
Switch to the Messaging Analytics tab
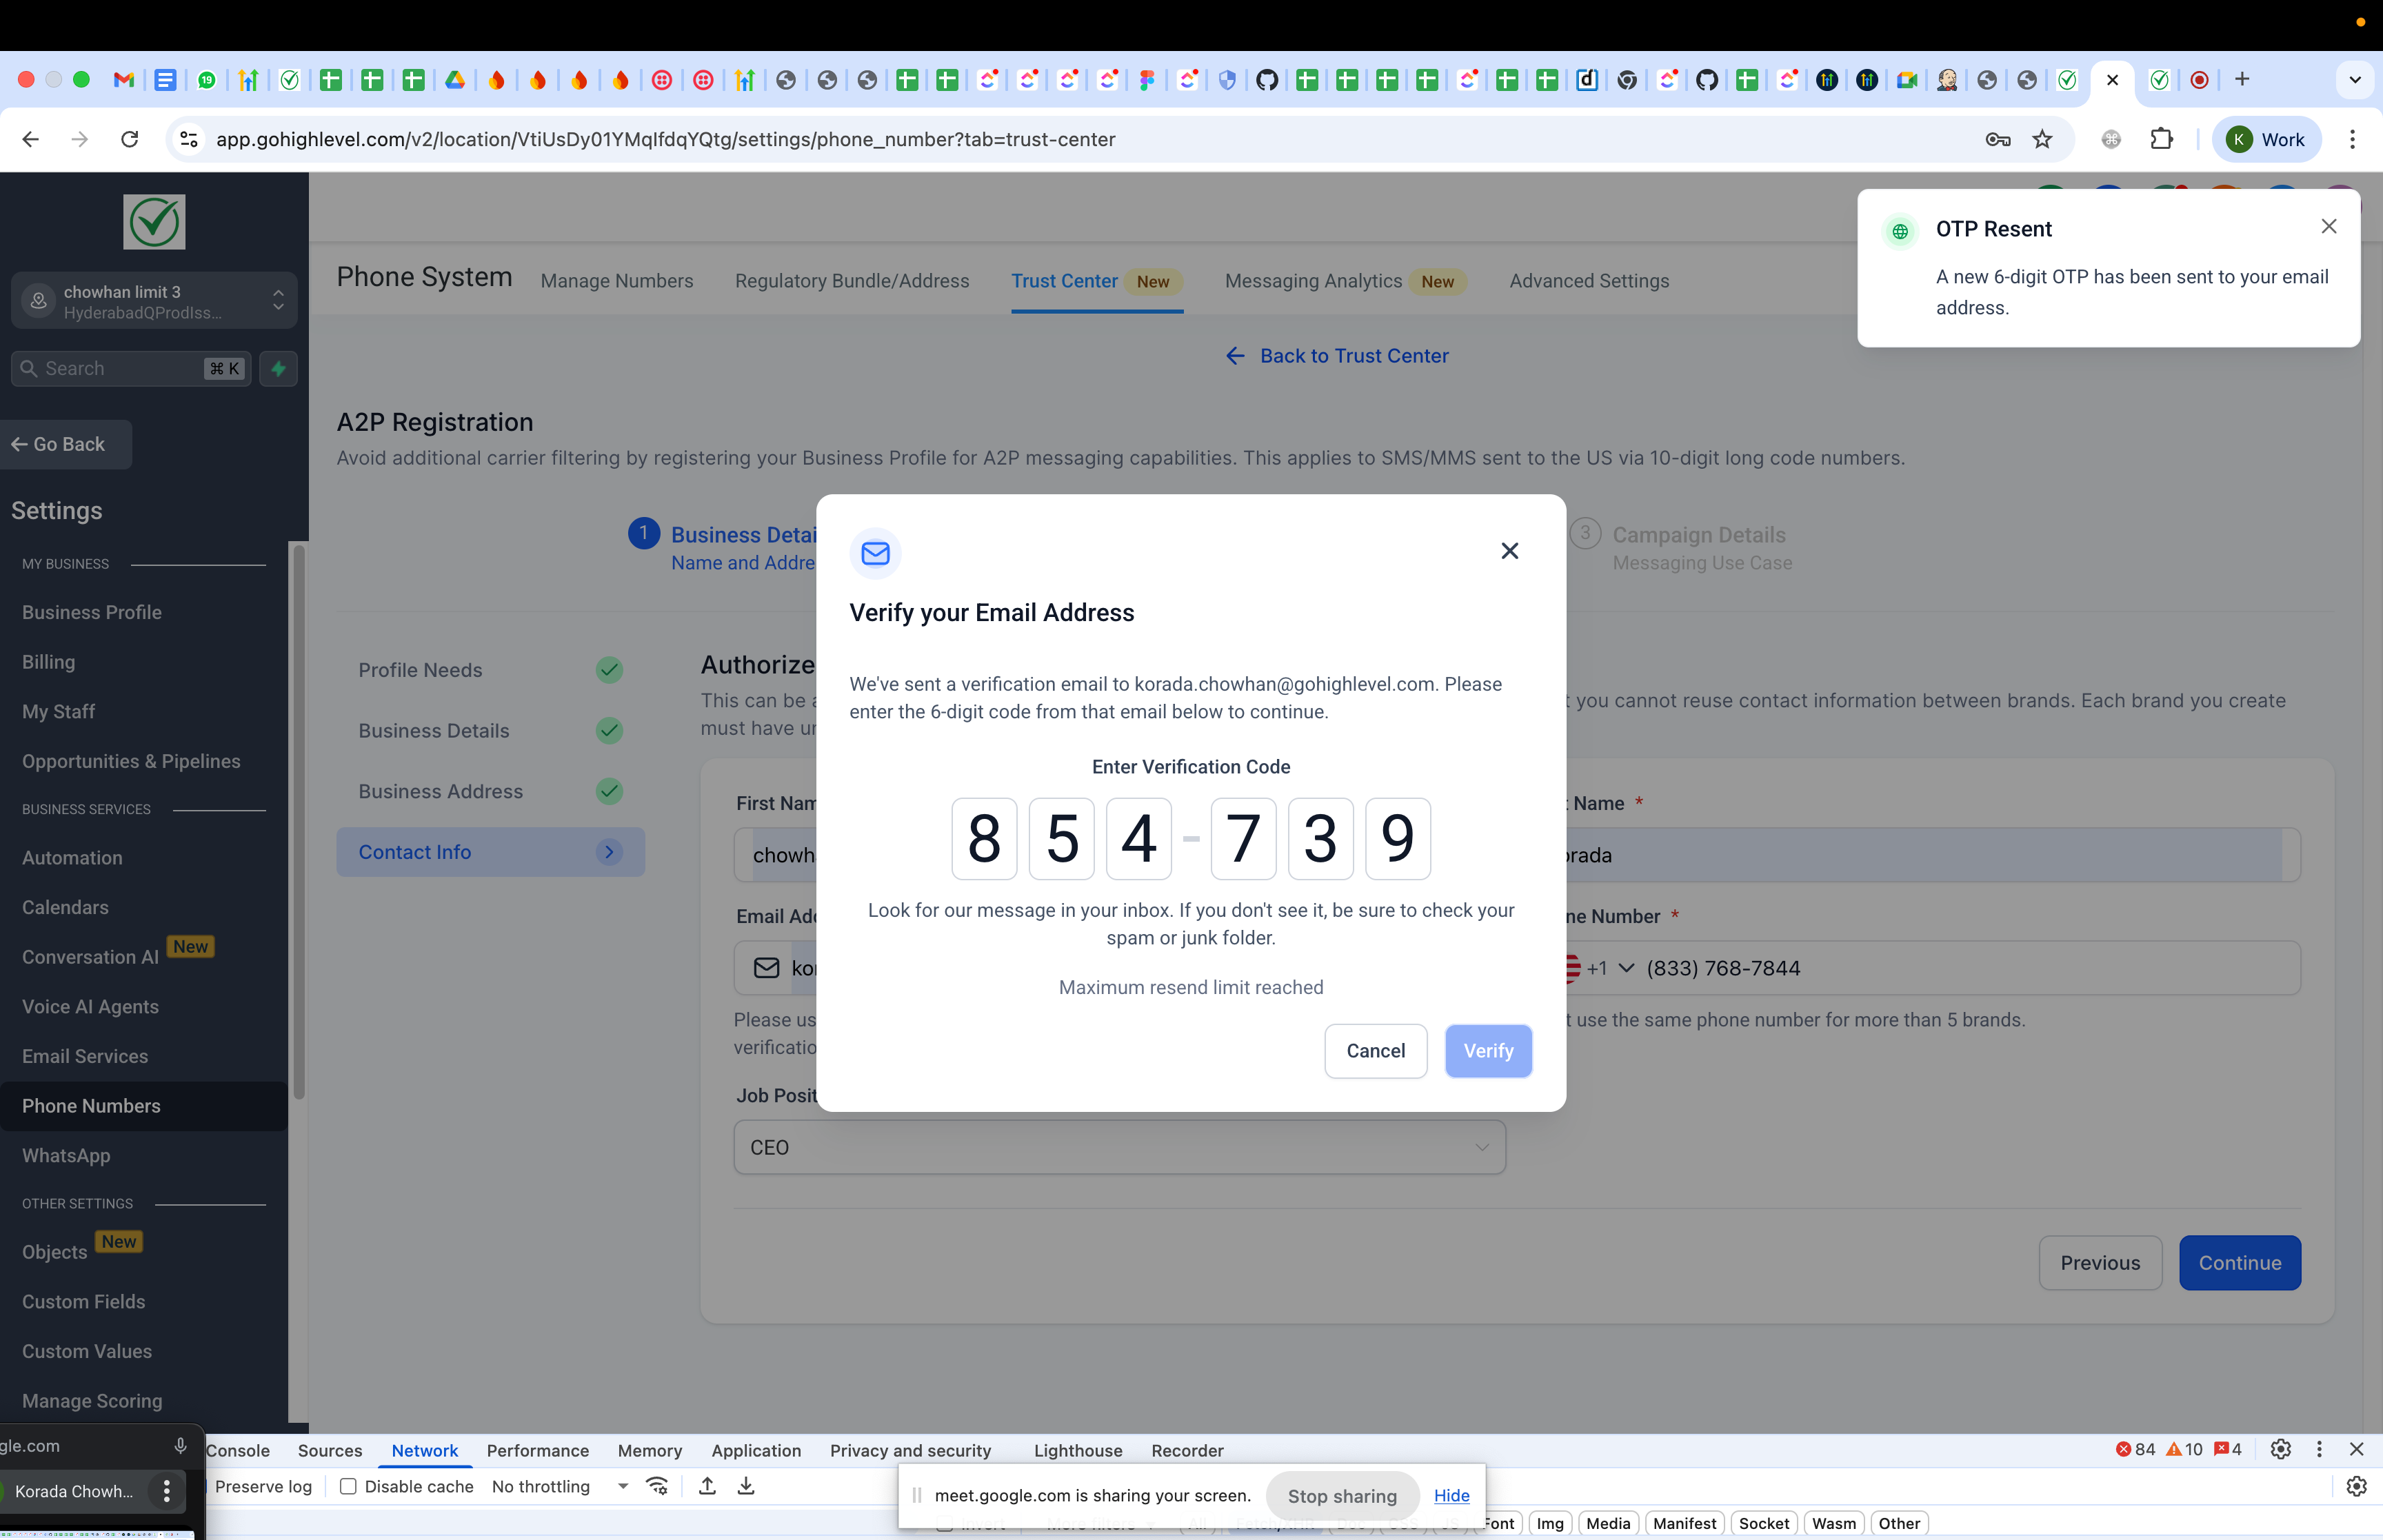point(1313,281)
